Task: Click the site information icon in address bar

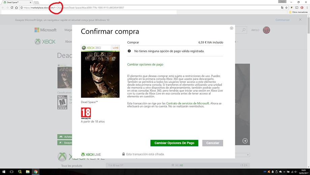Action: tap(22, 7)
